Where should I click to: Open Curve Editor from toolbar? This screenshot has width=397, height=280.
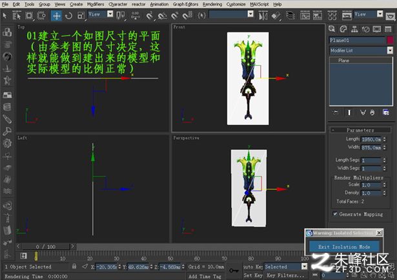[305, 16]
